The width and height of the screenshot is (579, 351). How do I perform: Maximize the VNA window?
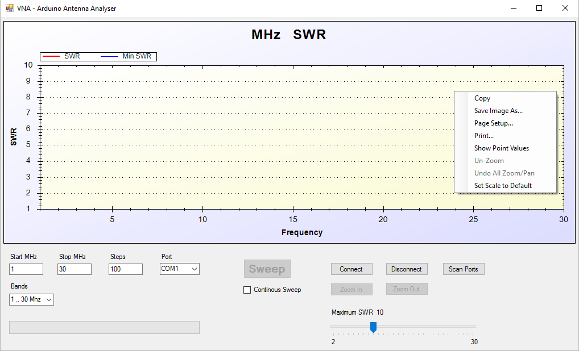[x=539, y=8]
